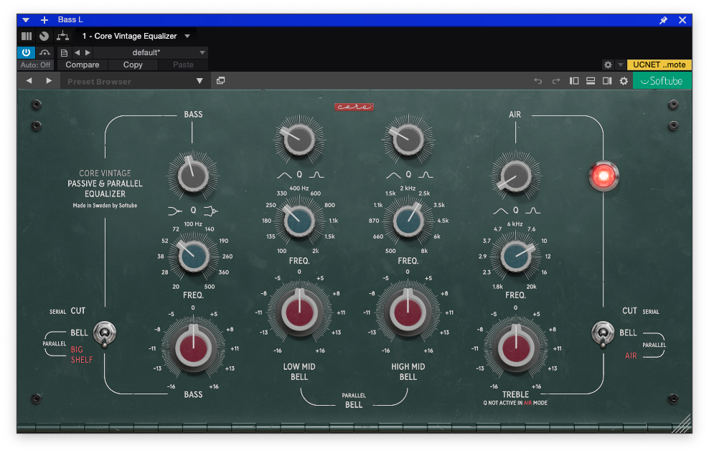Click the red core logo badge
The image size is (709, 453).
(x=354, y=107)
